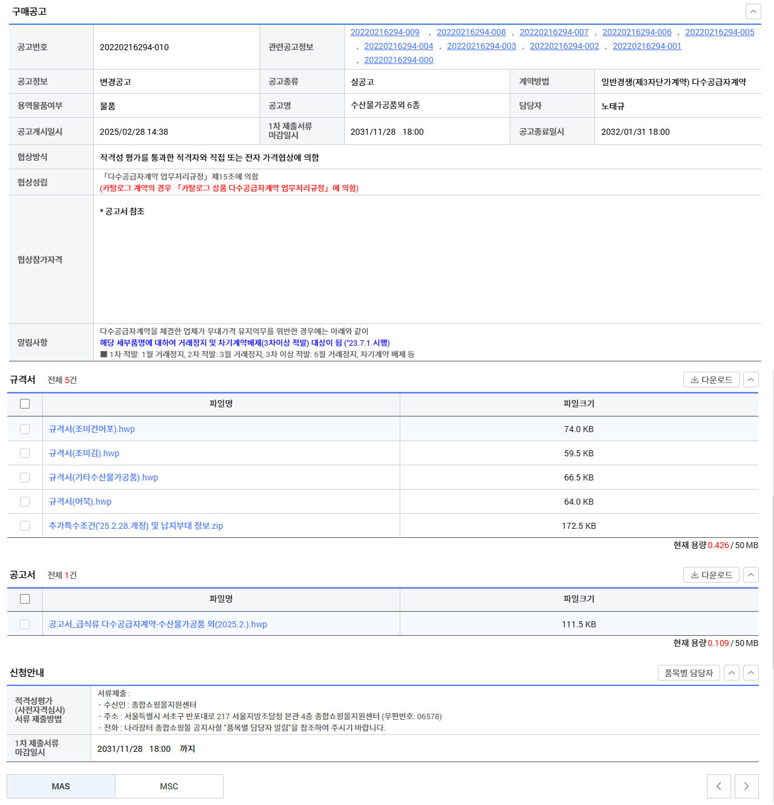
Task: Collapse the 공고서 section chevron
Action: 750,575
